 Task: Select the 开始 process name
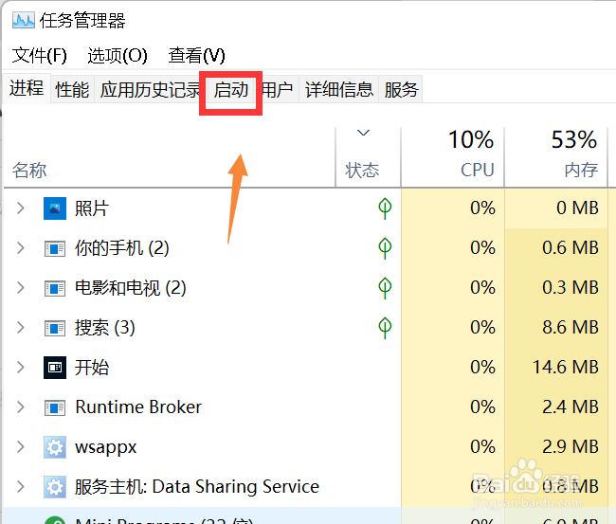pyautogui.click(x=92, y=368)
